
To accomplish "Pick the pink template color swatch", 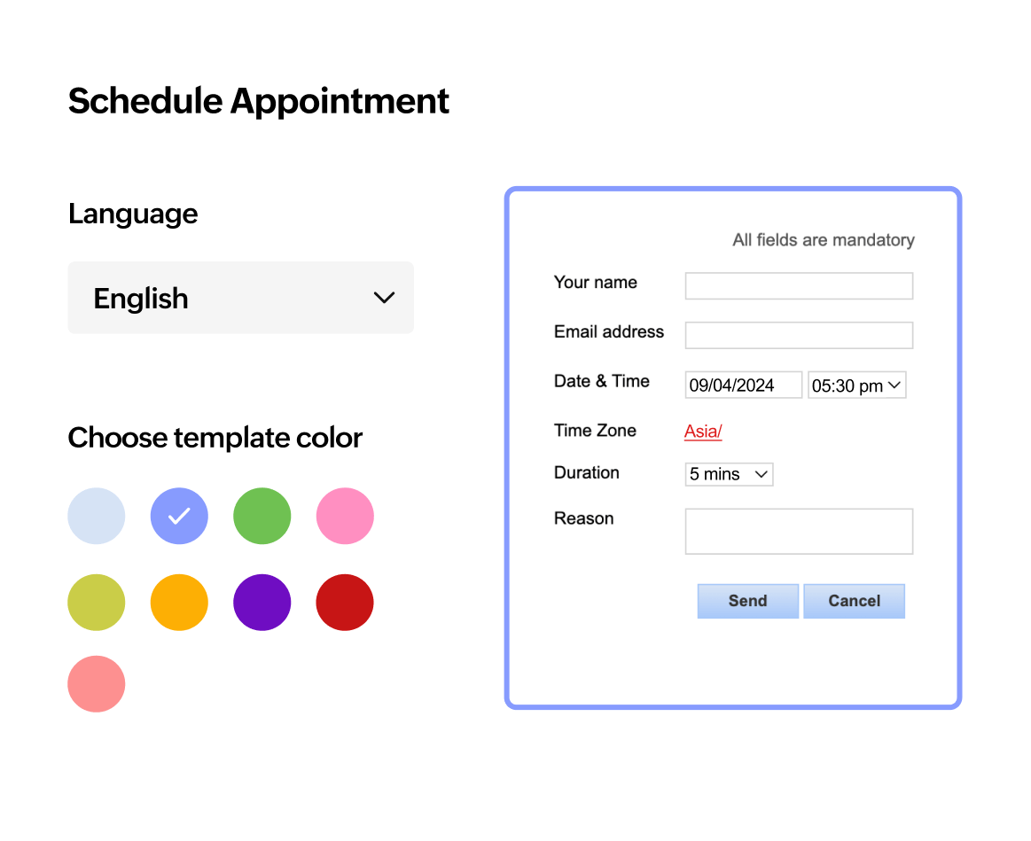I will pyautogui.click(x=345, y=516).
